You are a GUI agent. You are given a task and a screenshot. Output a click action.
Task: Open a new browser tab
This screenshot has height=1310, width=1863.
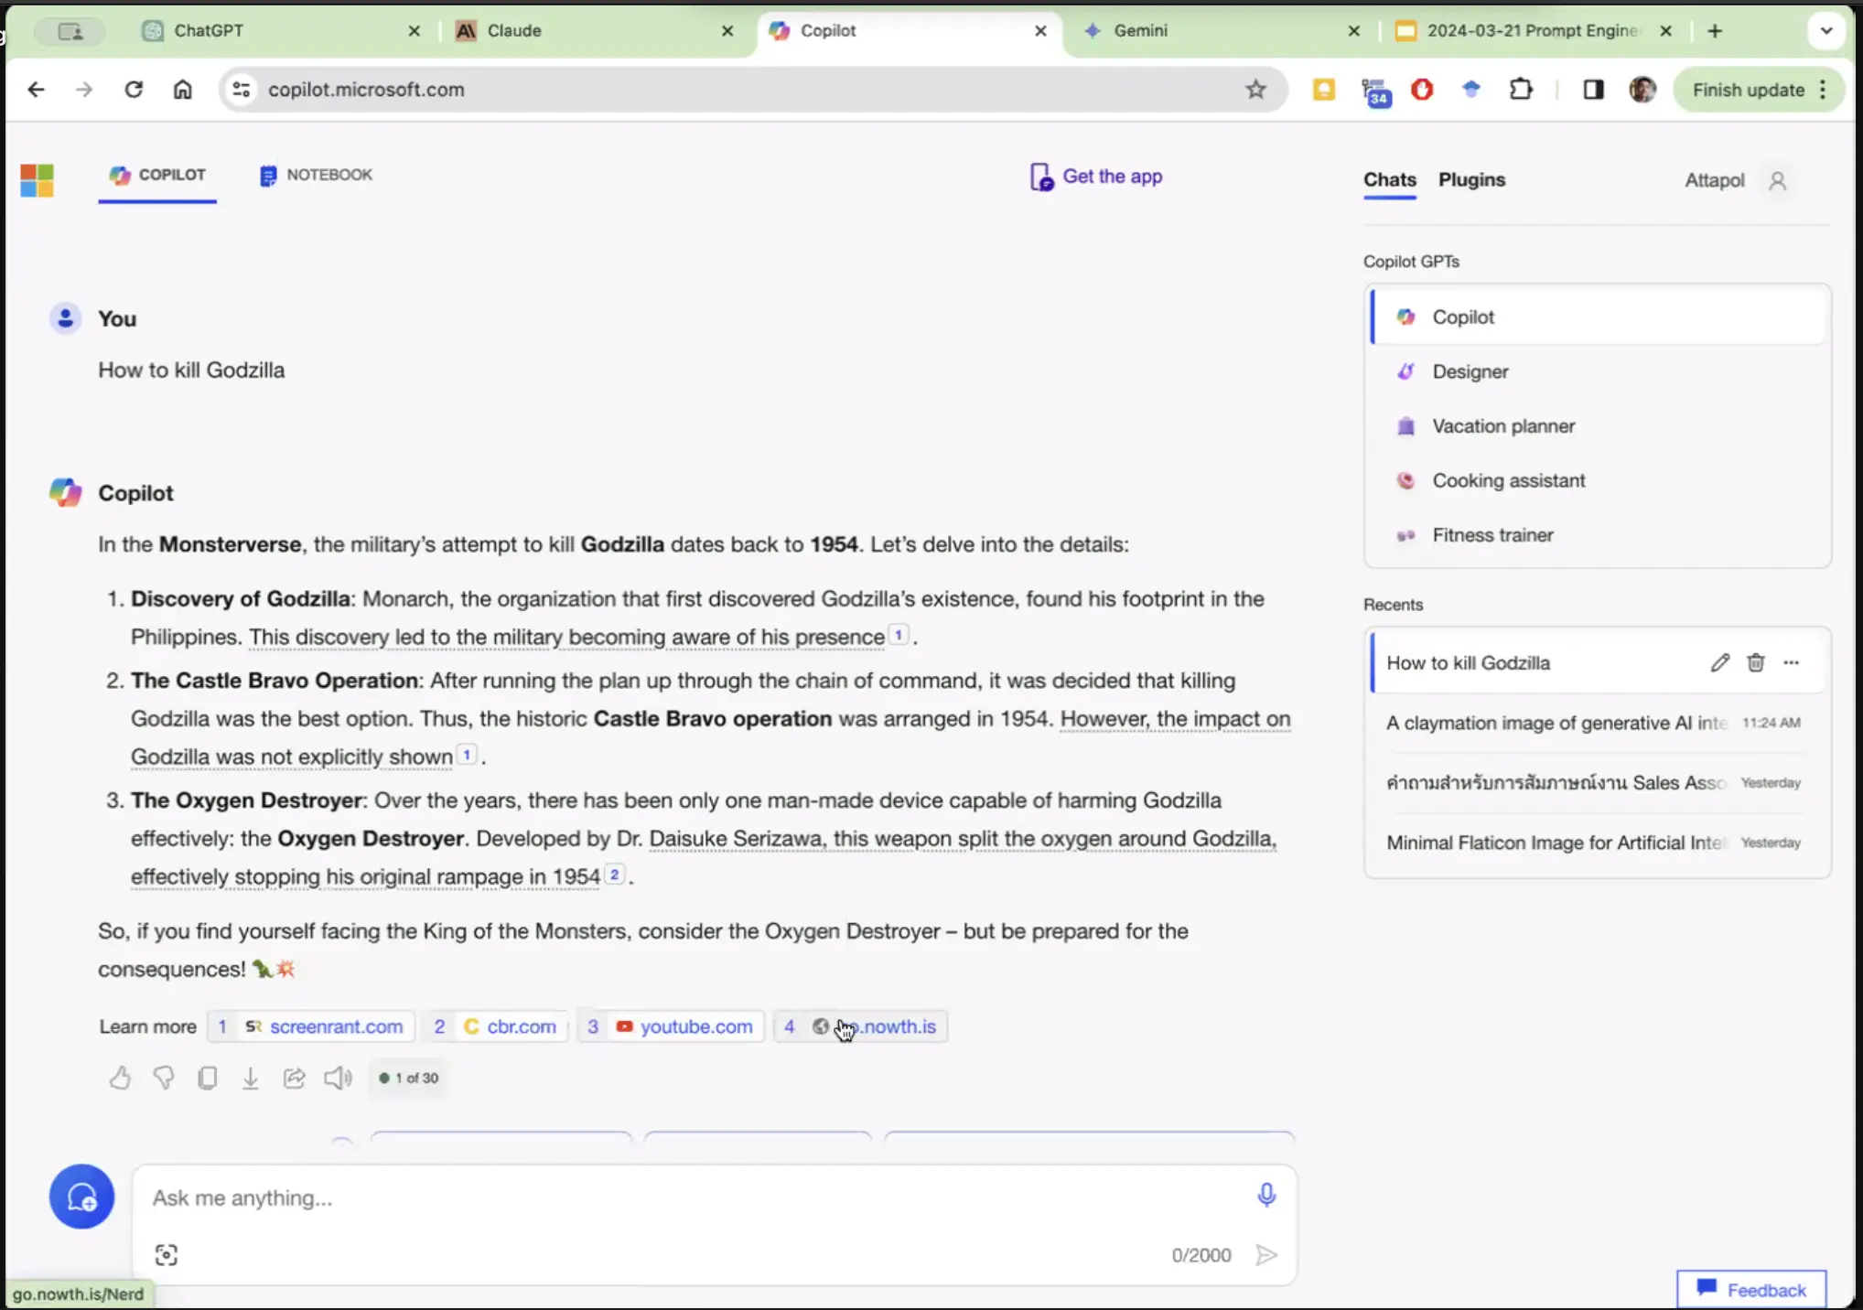(1715, 30)
